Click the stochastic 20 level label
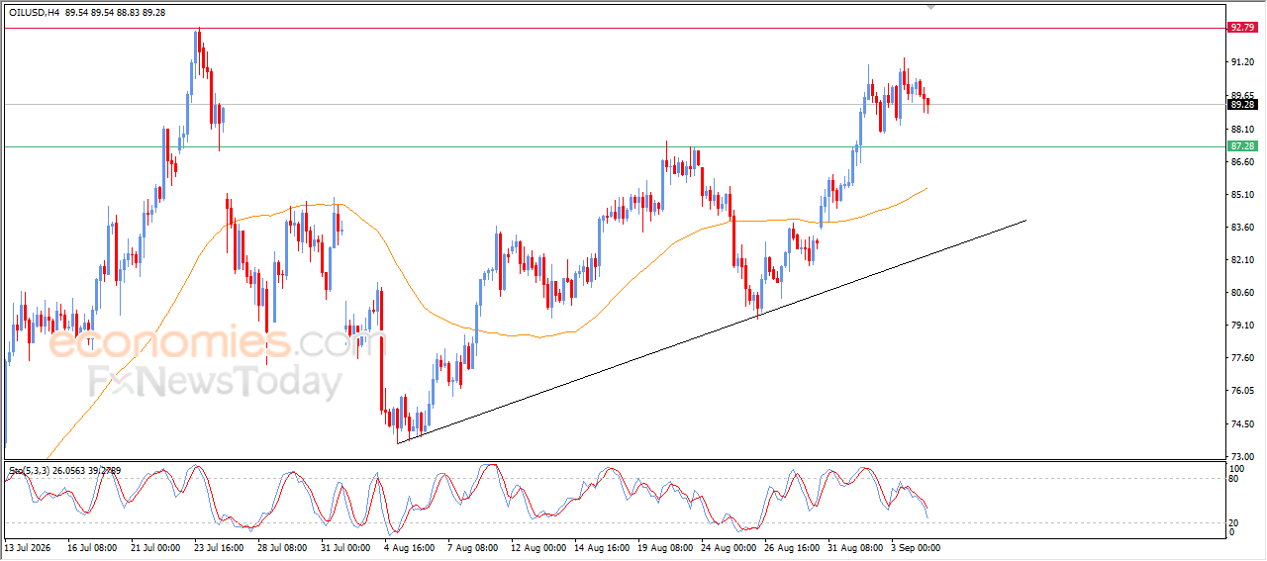1267x561 pixels. pyautogui.click(x=1234, y=521)
